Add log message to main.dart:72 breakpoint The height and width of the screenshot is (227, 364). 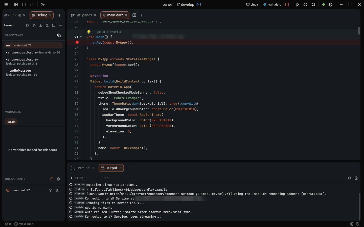click(57, 190)
